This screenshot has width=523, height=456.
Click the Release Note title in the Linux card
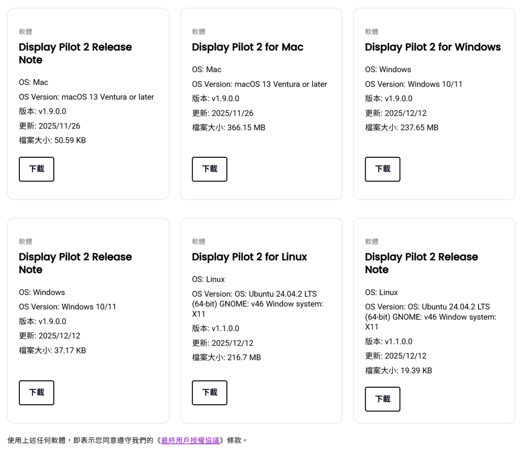421,263
